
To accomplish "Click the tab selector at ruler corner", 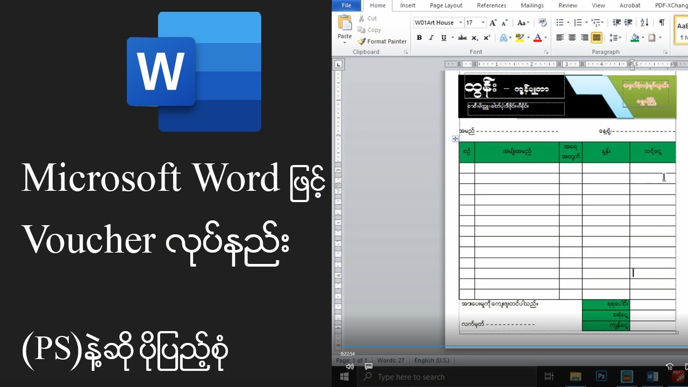I will coord(338,64).
